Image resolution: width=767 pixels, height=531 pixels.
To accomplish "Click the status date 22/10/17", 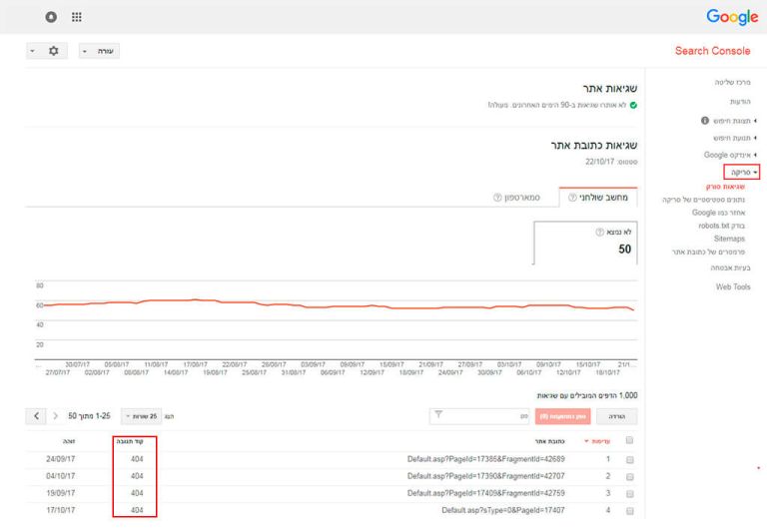I will click(x=599, y=162).
